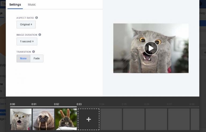206x132 pixels.
Task: Play the slideshow preview video
Action: [151, 48]
